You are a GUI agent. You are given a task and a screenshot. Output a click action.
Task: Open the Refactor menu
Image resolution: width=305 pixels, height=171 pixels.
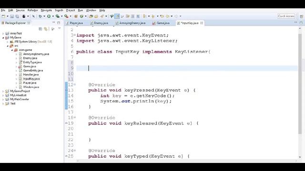[33, 10]
